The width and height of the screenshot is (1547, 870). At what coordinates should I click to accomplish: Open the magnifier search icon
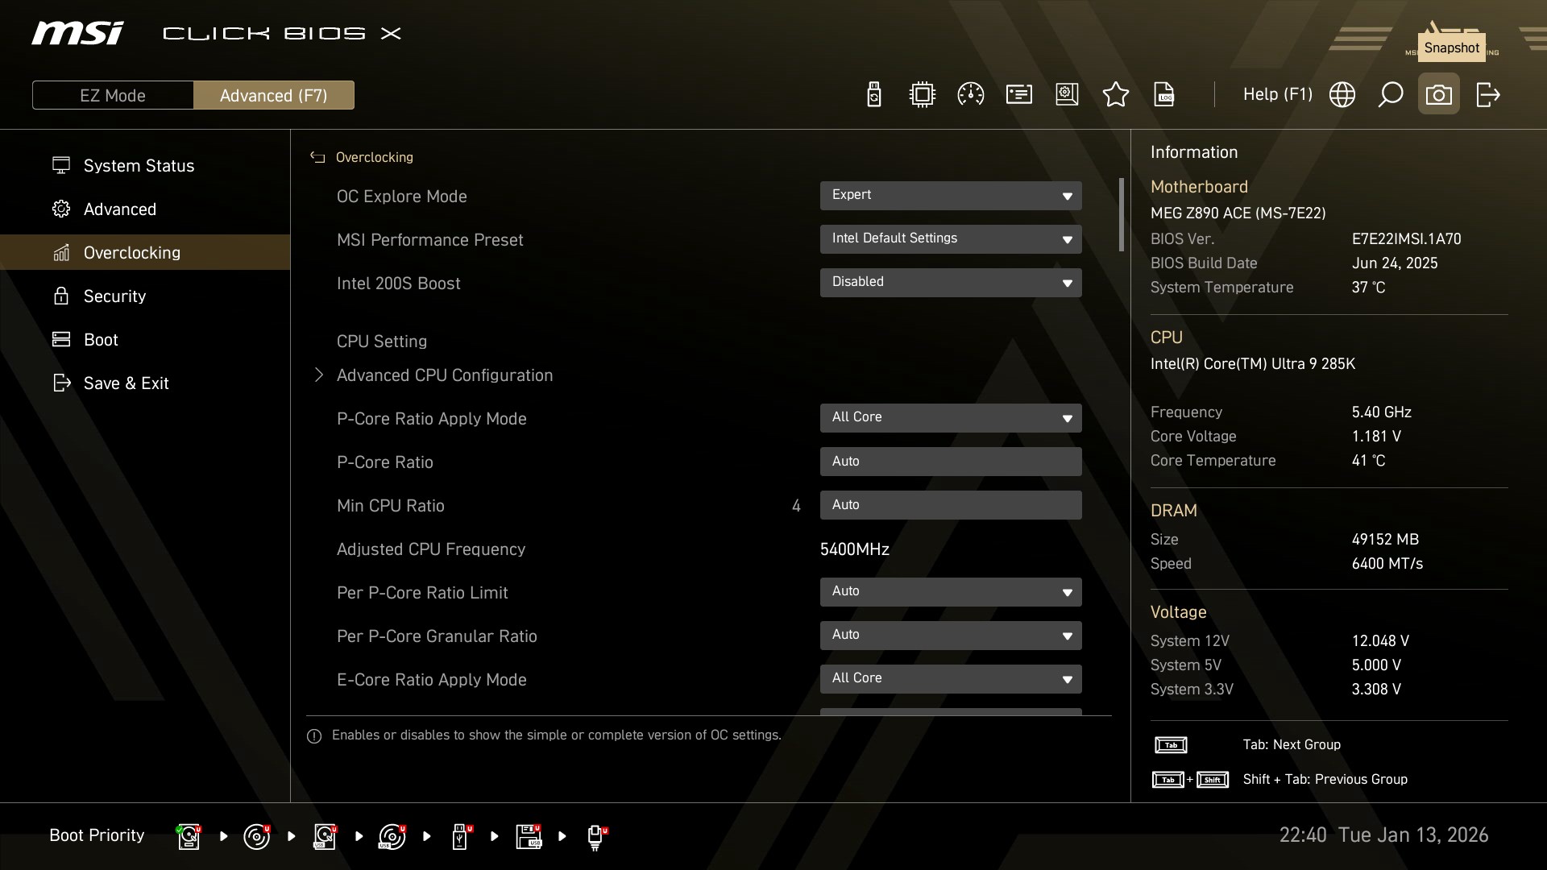point(1390,95)
